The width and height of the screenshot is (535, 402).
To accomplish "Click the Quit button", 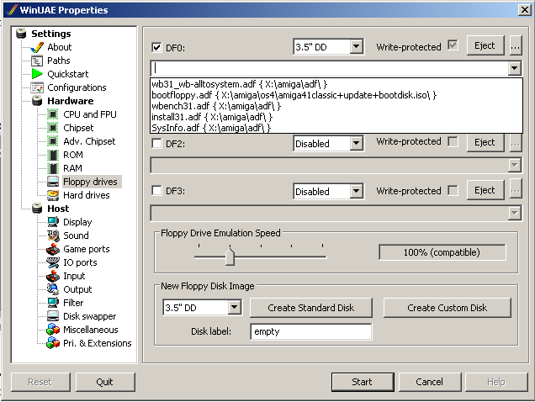I will pyautogui.click(x=105, y=382).
